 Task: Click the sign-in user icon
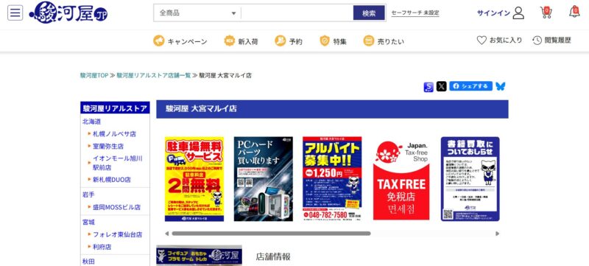518,13
